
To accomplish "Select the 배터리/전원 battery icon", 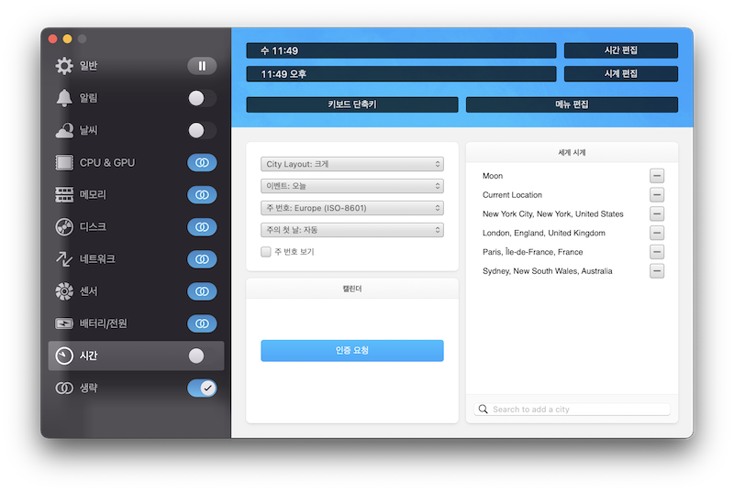I will pyautogui.click(x=64, y=323).
